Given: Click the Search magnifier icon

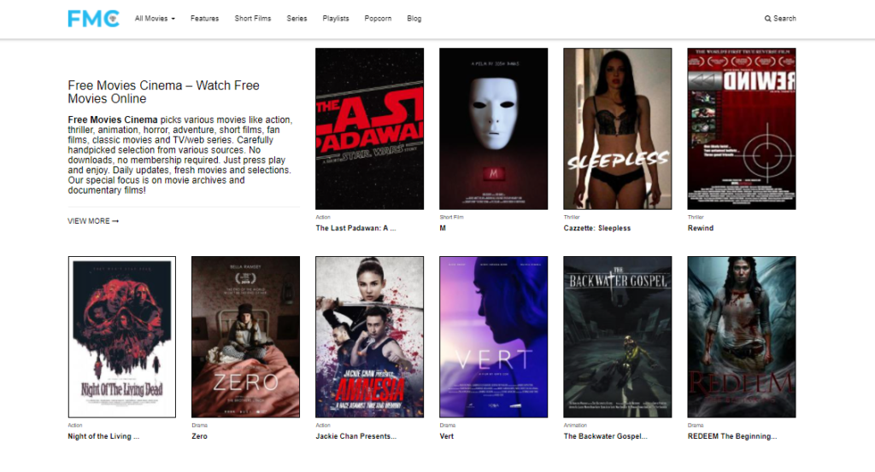Looking at the screenshot, I should click(768, 19).
